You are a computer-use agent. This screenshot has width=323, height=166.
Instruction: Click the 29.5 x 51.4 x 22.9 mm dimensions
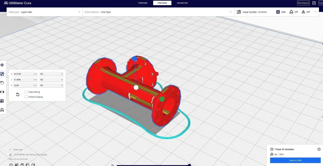[x=18, y=159]
